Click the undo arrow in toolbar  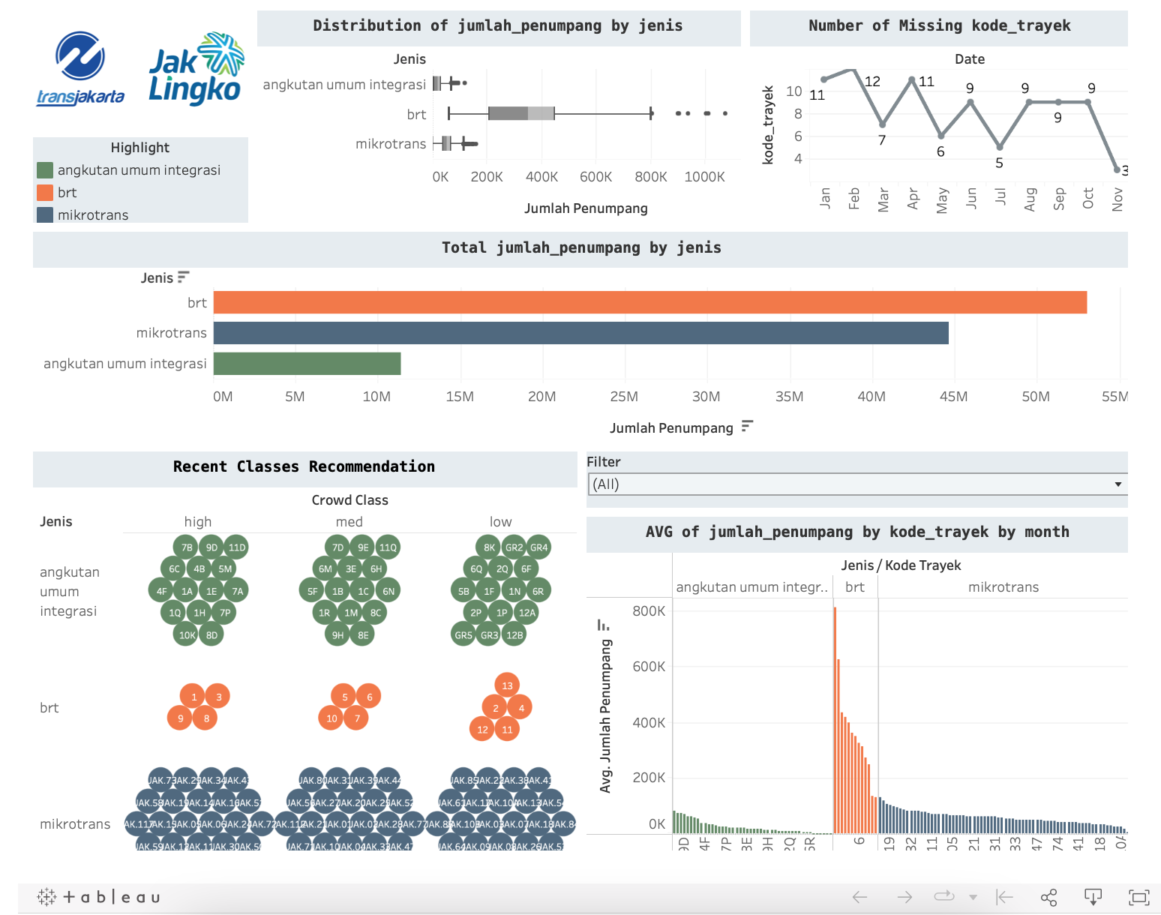click(860, 897)
